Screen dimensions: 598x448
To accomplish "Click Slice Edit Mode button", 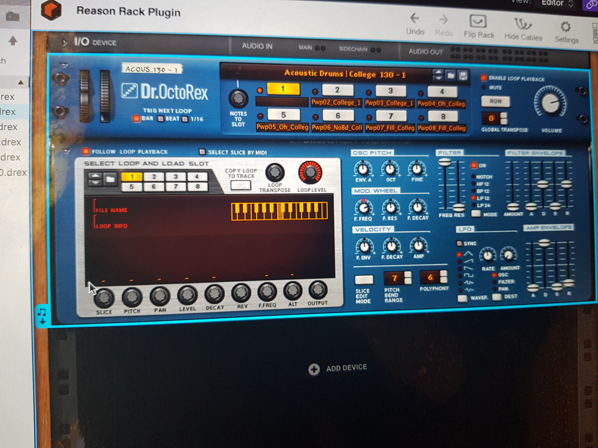I will [364, 280].
